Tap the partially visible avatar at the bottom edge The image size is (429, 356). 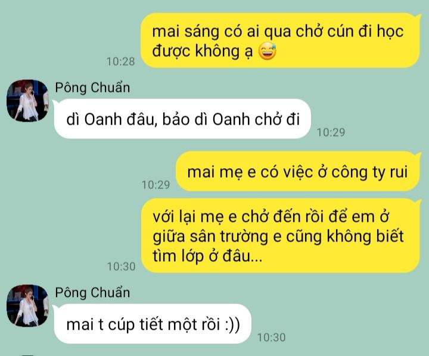27,355
